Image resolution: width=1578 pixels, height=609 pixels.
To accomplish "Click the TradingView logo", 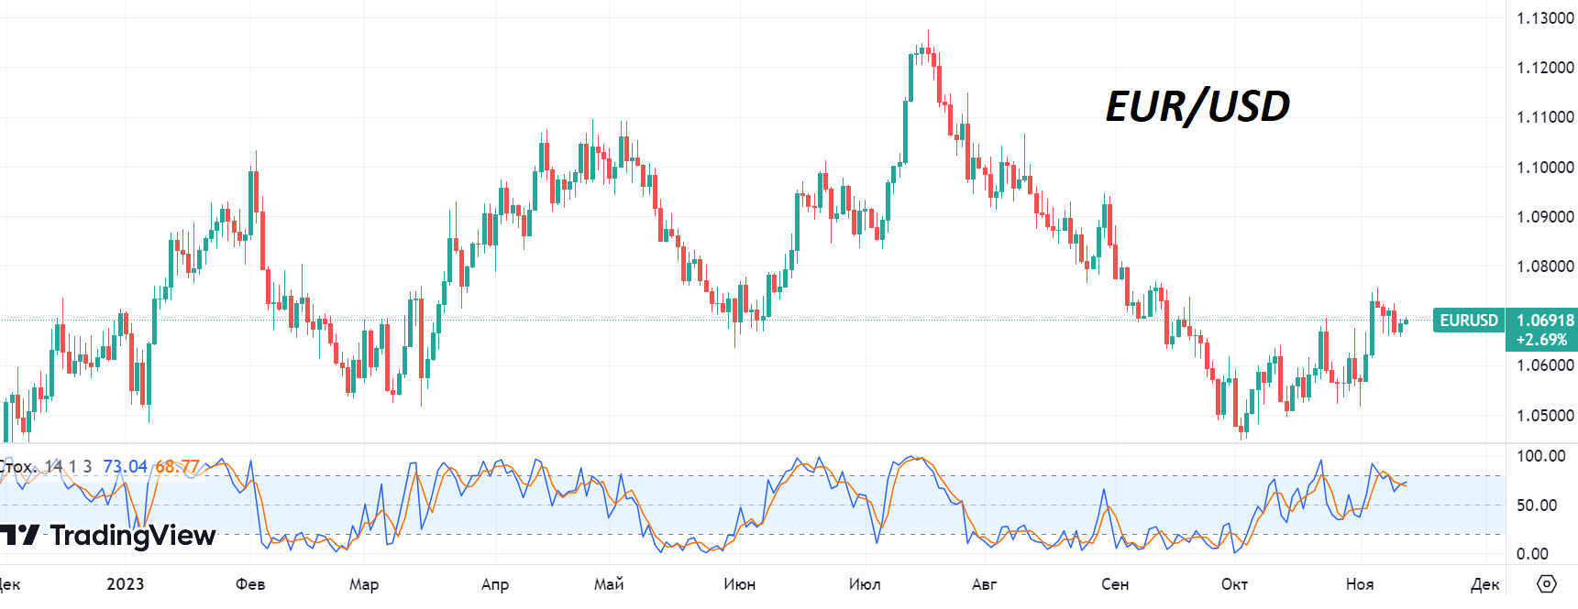I will 108,535.
